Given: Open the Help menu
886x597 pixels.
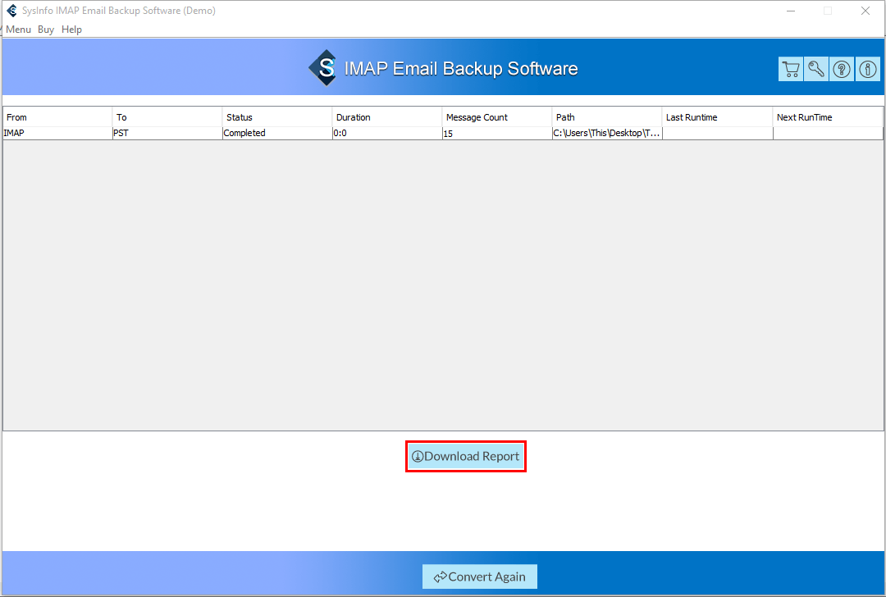Looking at the screenshot, I should pyautogui.click(x=71, y=29).
